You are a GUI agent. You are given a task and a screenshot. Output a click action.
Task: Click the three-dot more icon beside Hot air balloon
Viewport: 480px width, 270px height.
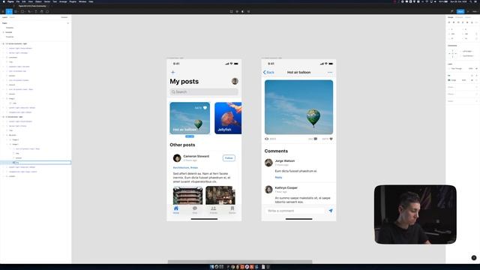[x=330, y=73]
